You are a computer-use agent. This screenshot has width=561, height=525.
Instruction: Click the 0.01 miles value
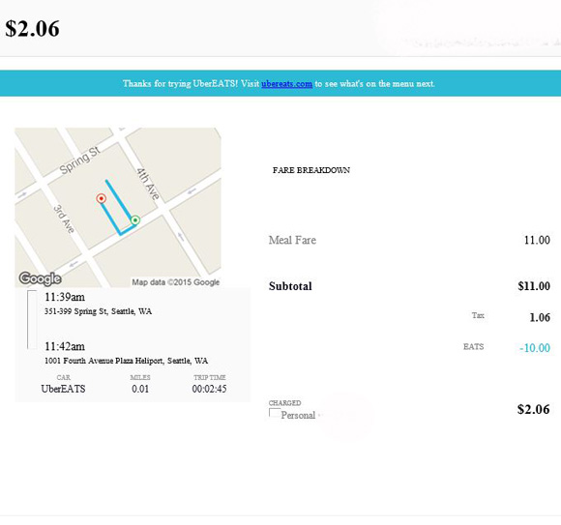140,389
